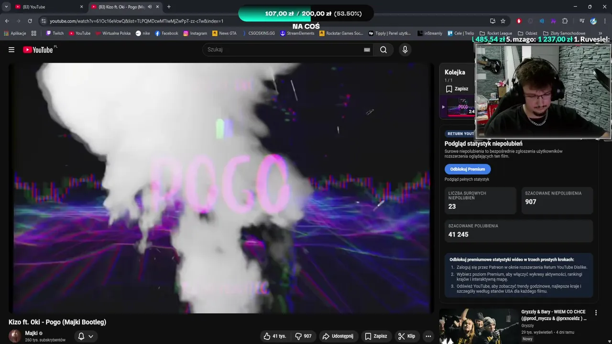The height and width of the screenshot is (344, 612).
Task: Open YouTube bookmark in bookmarks bar
Action: pos(79,33)
